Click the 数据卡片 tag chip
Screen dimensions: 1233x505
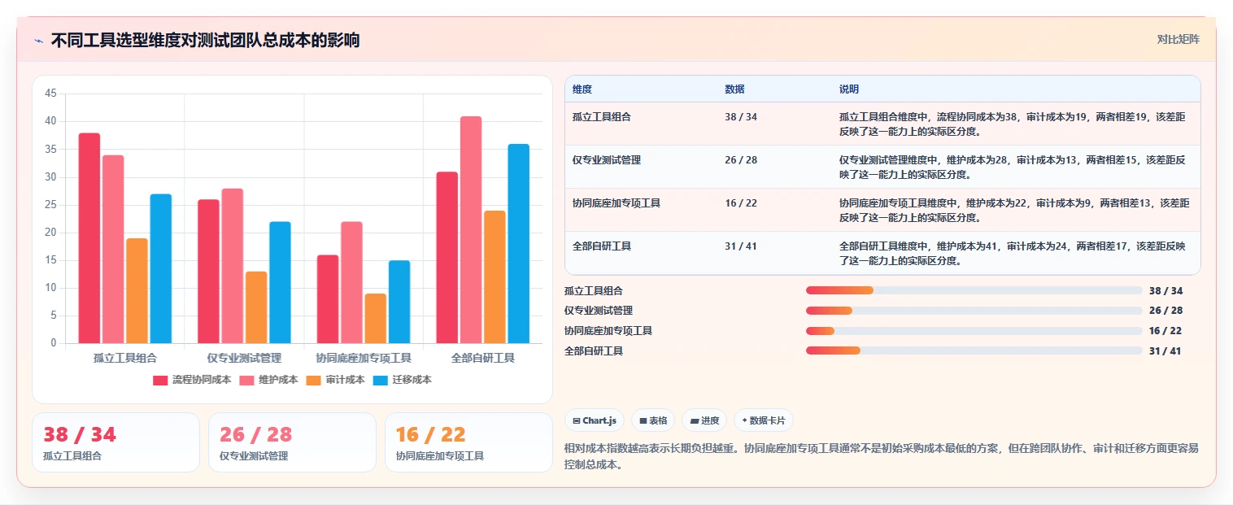(763, 420)
